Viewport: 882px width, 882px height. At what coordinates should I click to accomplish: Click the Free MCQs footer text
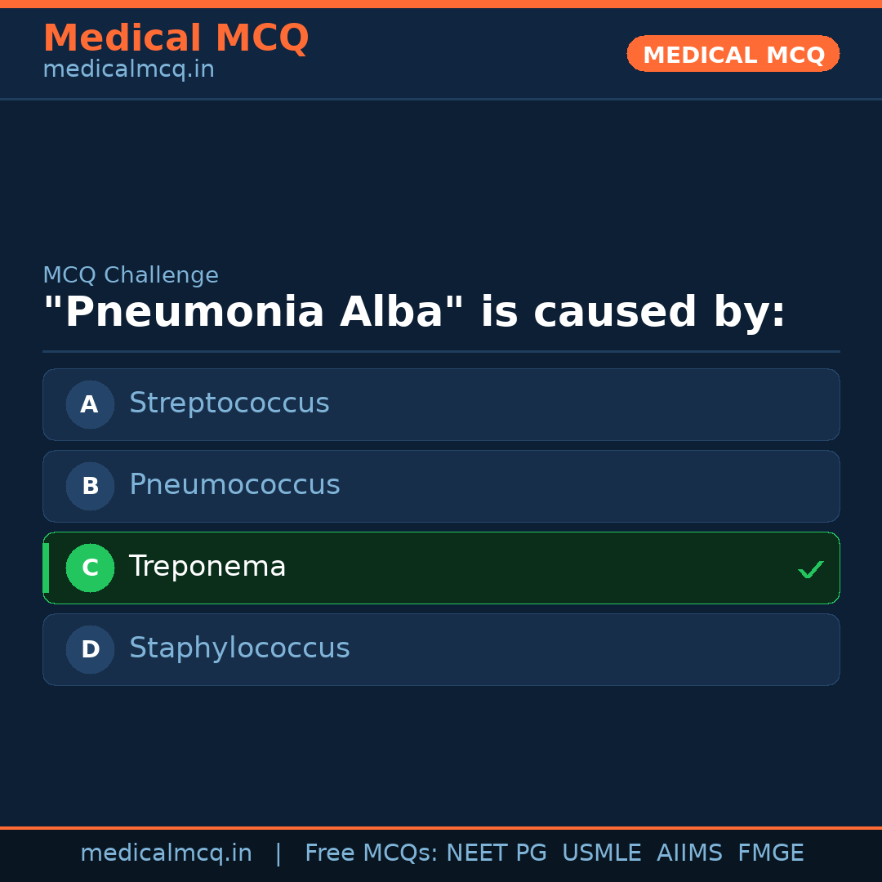pyautogui.click(x=371, y=853)
